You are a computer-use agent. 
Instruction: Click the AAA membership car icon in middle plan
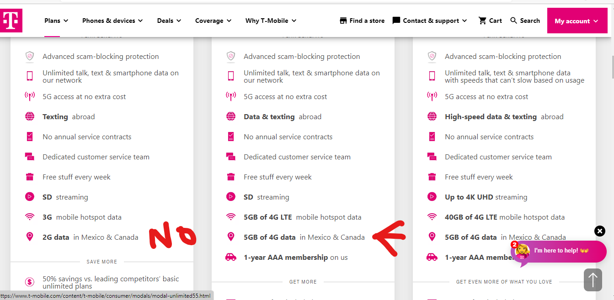click(x=231, y=257)
